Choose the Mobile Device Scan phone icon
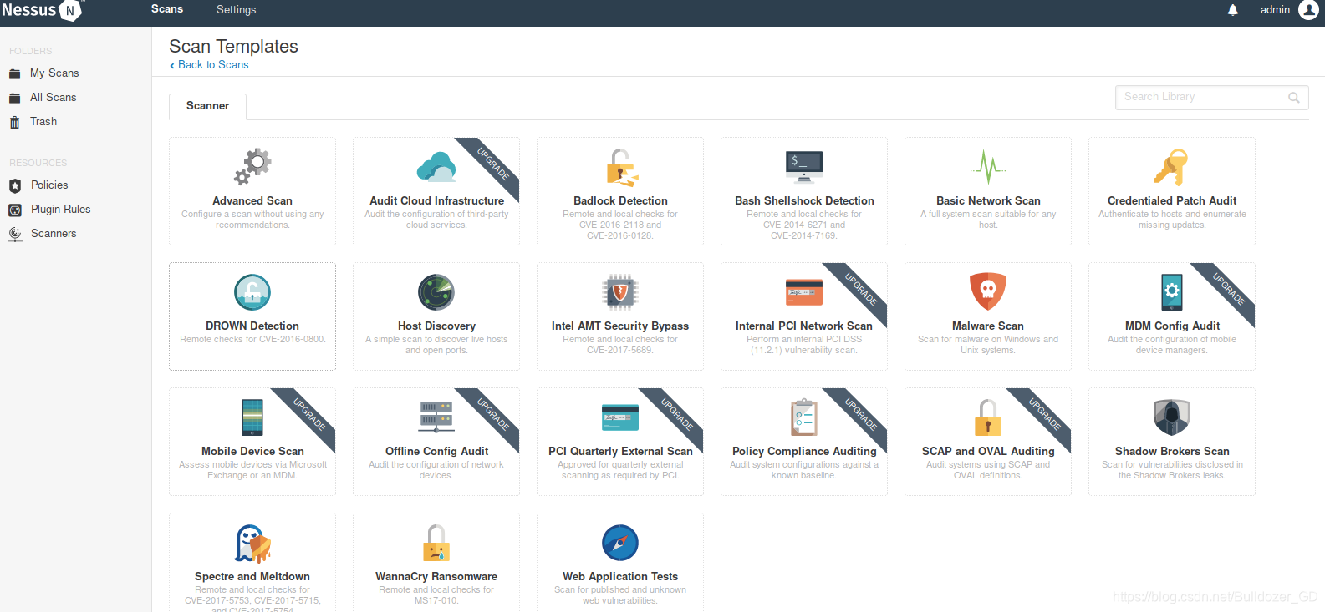Screen dimensions: 1325x612 (252, 417)
